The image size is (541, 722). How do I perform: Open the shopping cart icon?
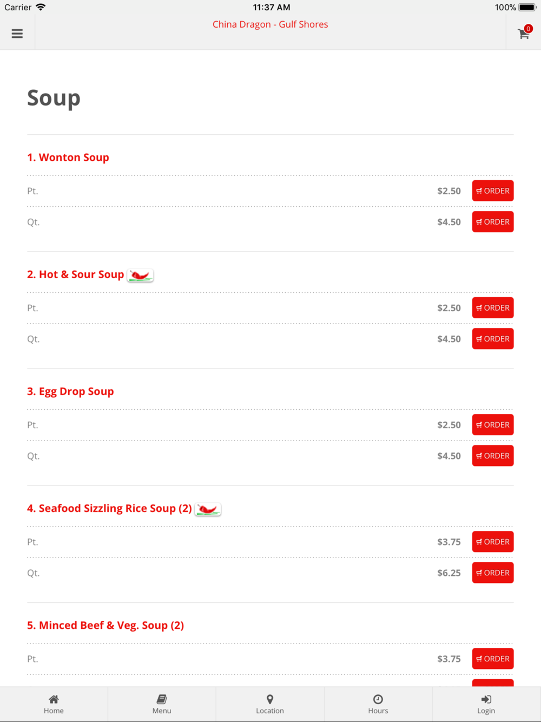[524, 34]
